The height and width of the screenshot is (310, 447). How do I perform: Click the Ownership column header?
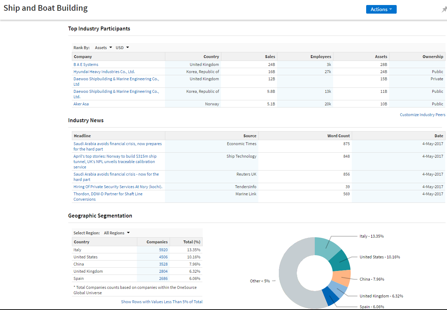coord(417,57)
